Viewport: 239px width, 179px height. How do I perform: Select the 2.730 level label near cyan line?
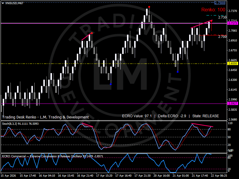pyautogui.click(x=222, y=17)
